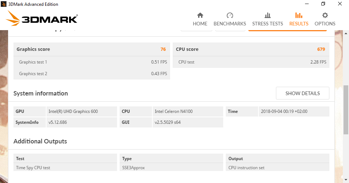Click the Additional Outputs heading
Viewport: 349px width, 183px height.
[x=40, y=141]
